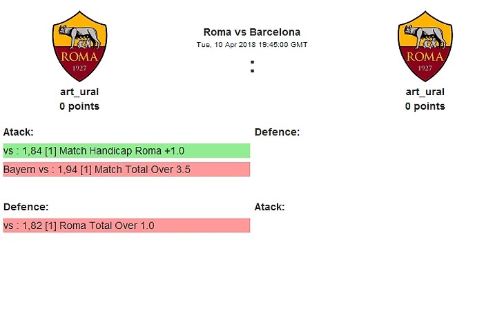Select the upper right Defence section header
The height and width of the screenshot is (331, 504).
(x=277, y=132)
